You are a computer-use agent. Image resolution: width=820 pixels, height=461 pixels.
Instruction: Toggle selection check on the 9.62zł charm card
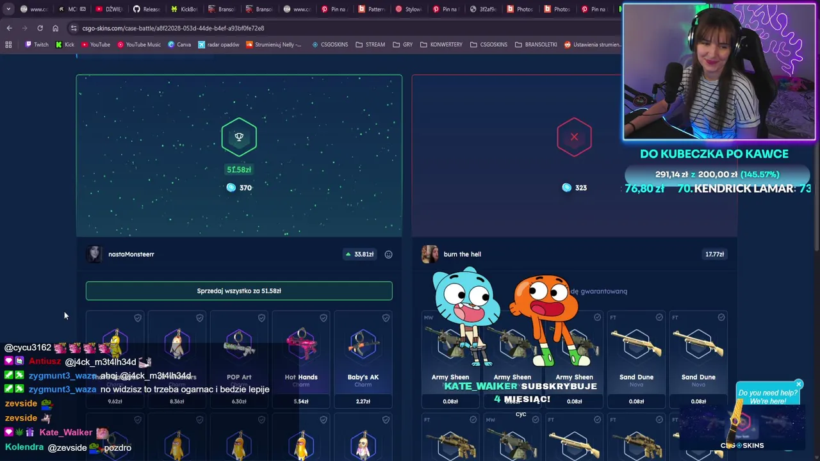click(138, 318)
